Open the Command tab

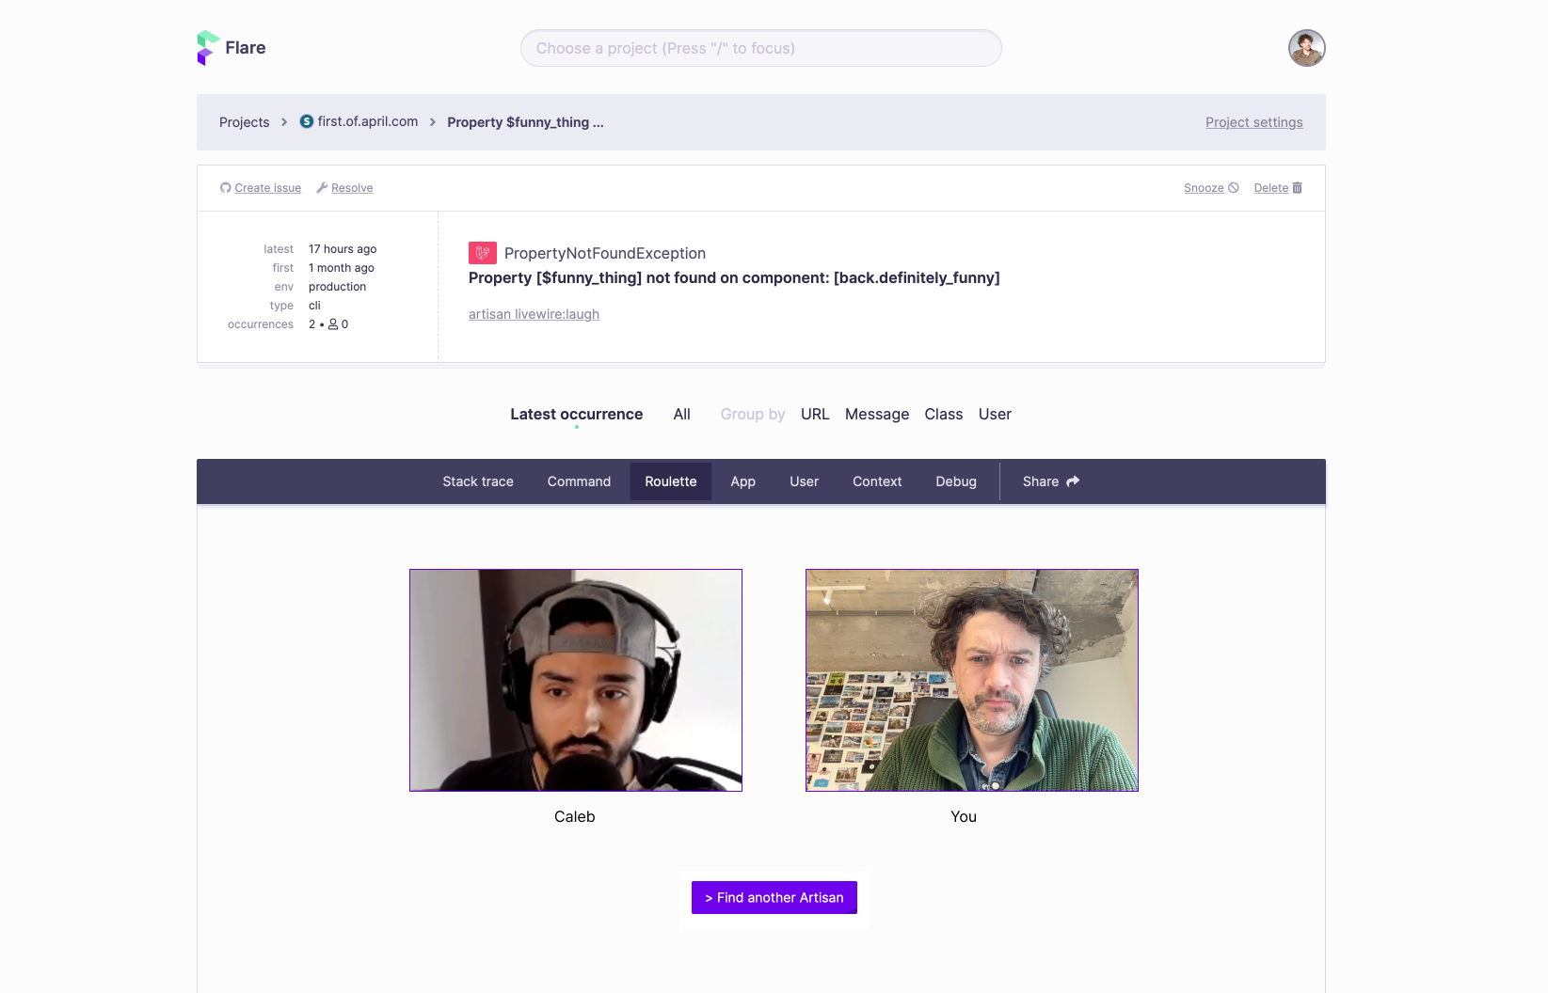coord(579,481)
